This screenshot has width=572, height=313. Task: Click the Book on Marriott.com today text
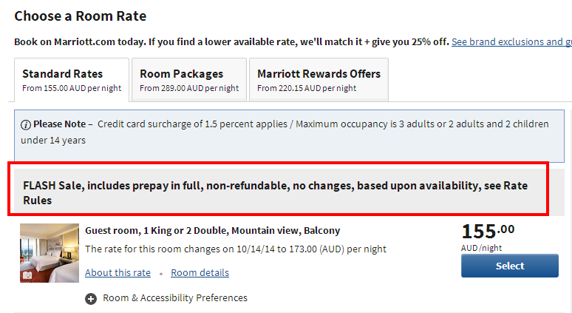tap(231, 42)
